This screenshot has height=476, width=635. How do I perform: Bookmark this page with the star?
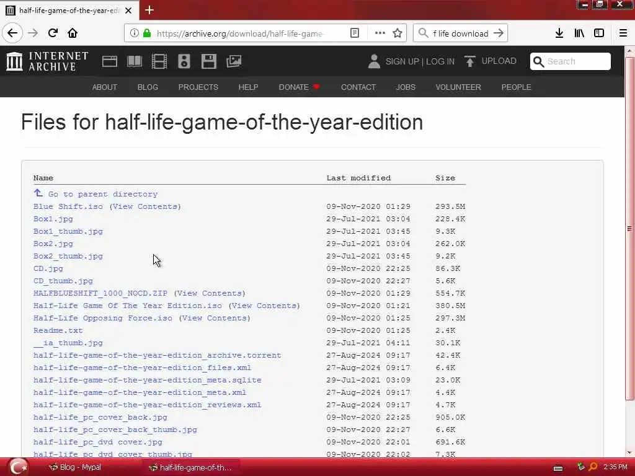tap(397, 33)
